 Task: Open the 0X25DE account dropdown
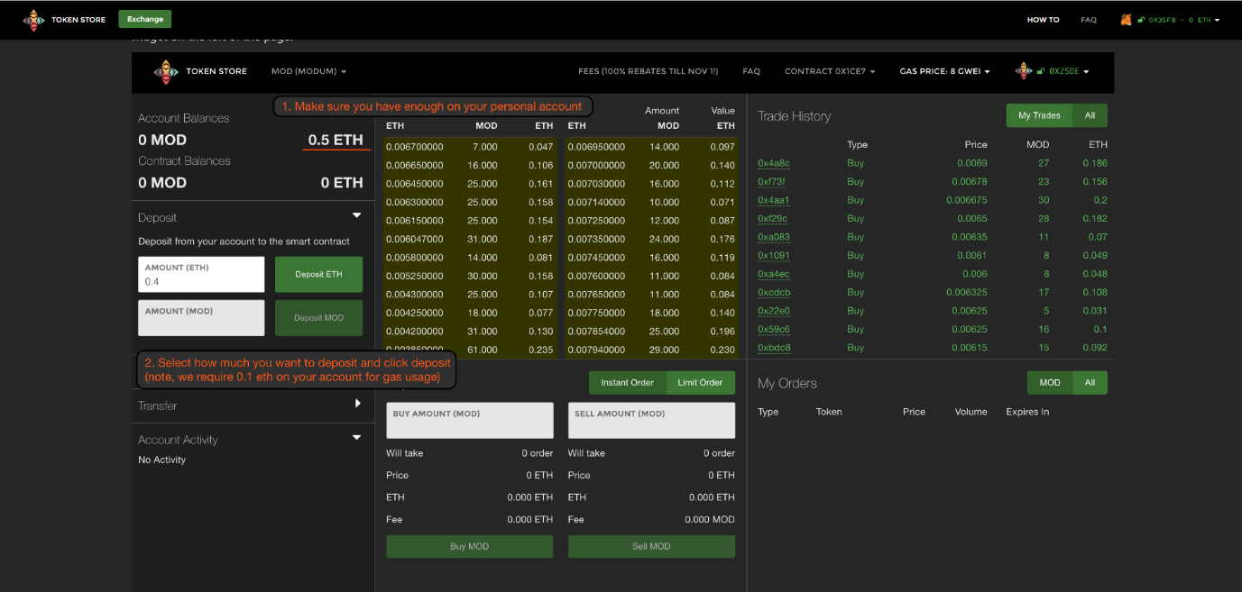coord(1070,71)
